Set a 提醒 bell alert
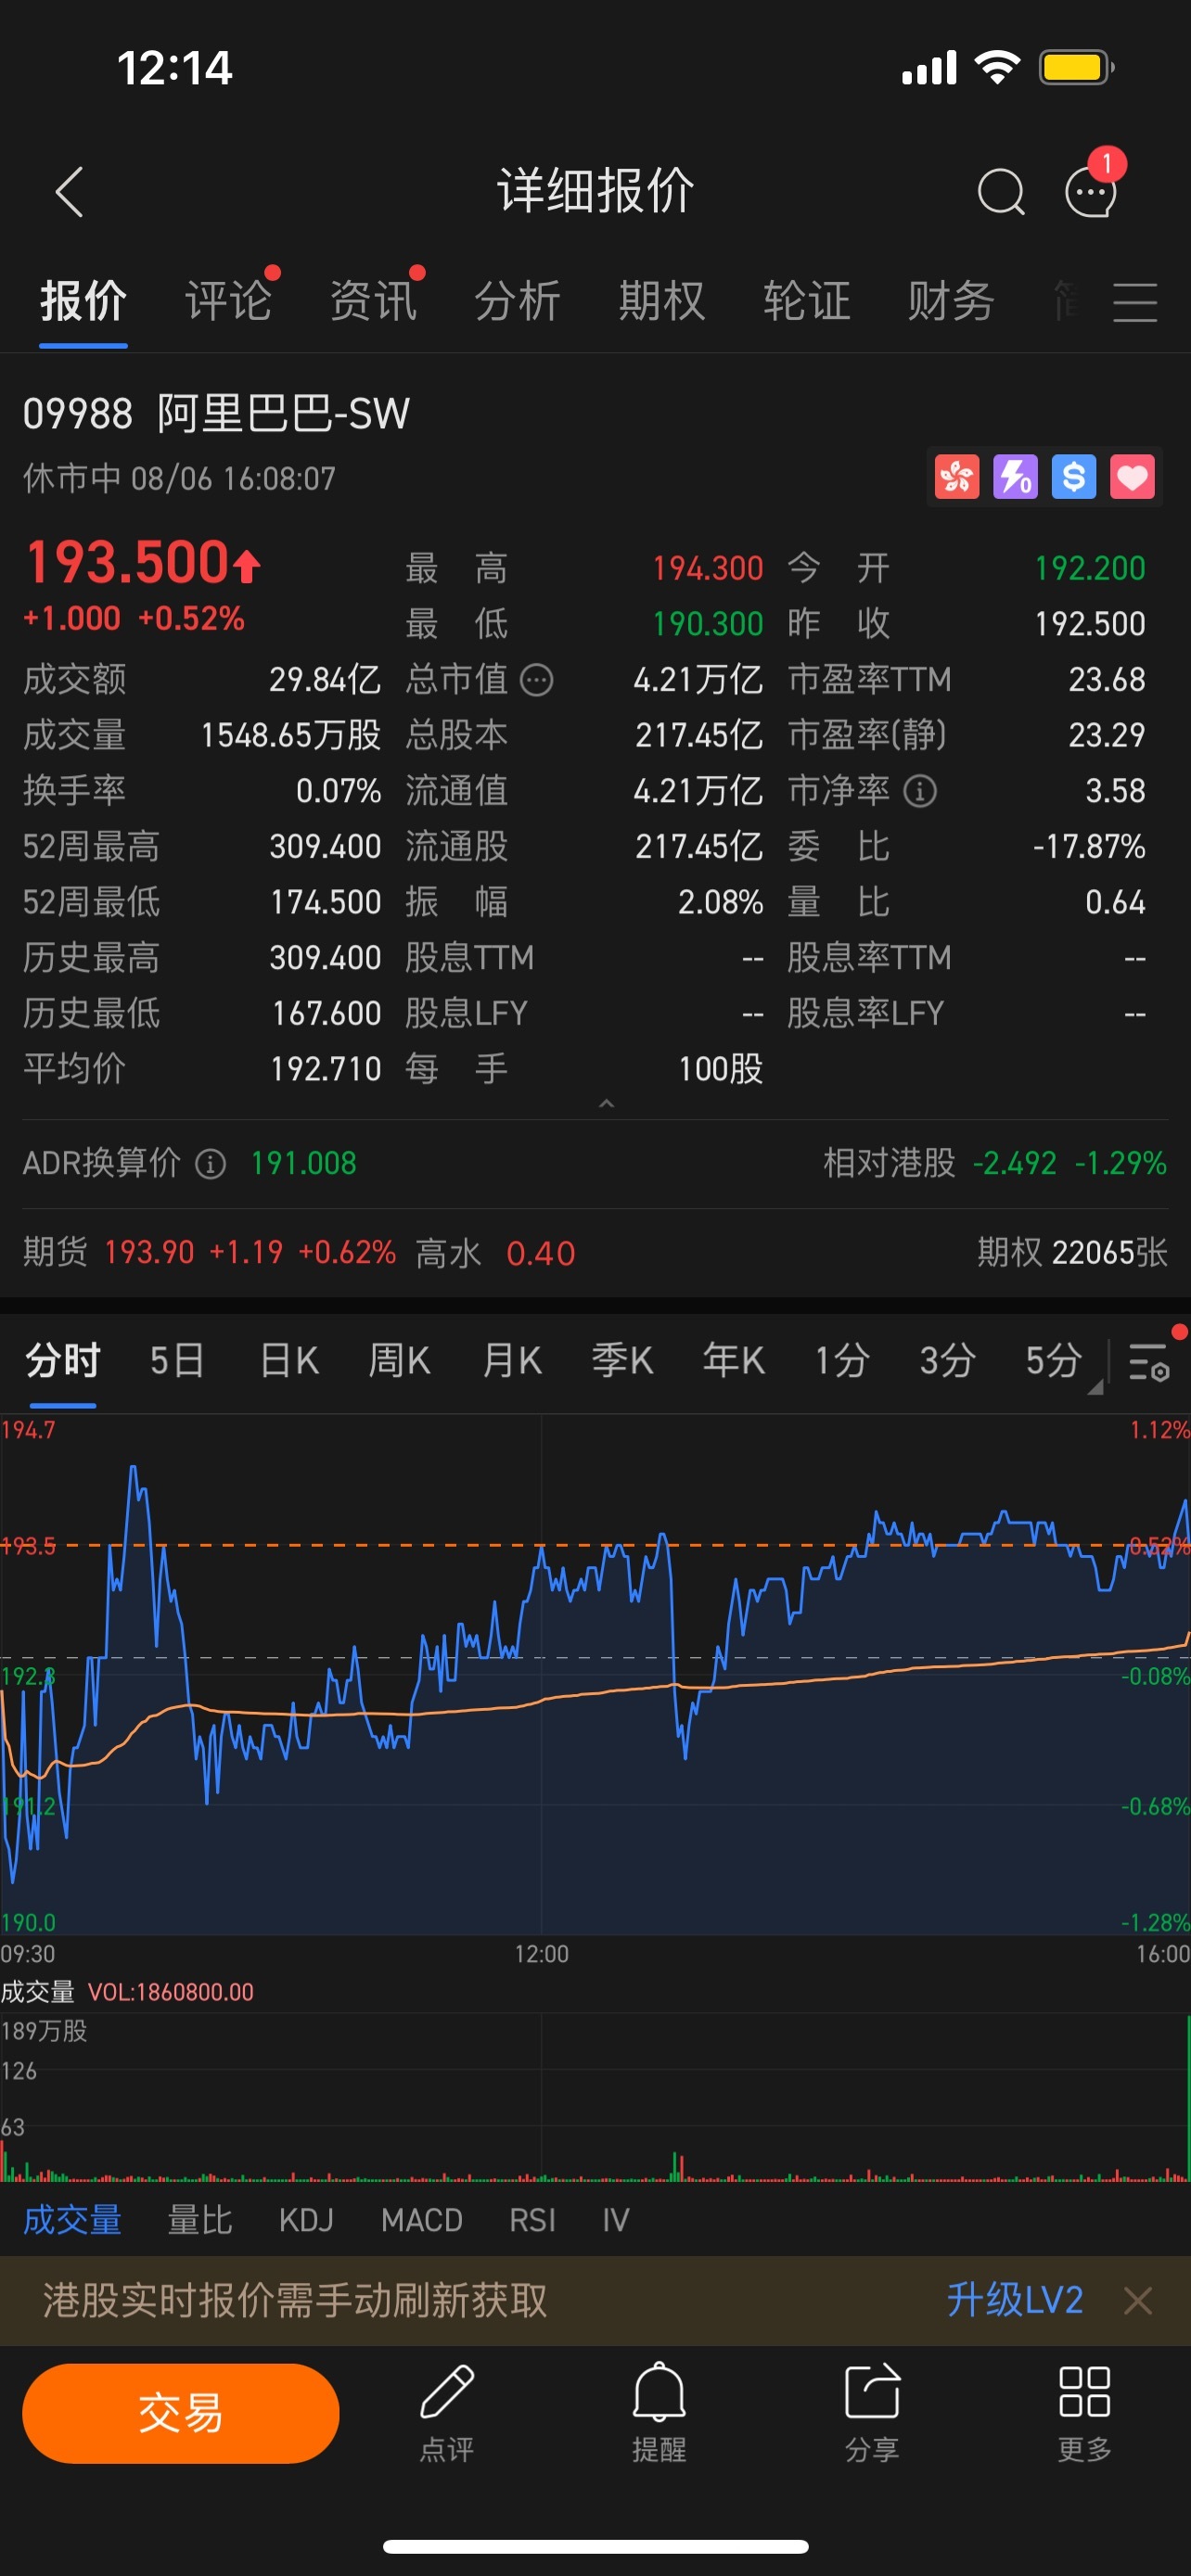 click(x=659, y=2413)
